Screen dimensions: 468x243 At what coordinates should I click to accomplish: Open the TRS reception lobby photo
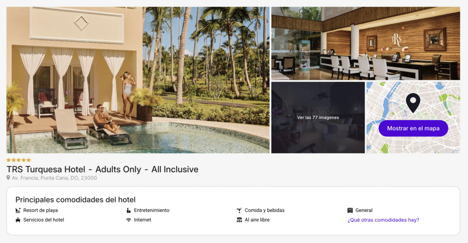(366, 43)
